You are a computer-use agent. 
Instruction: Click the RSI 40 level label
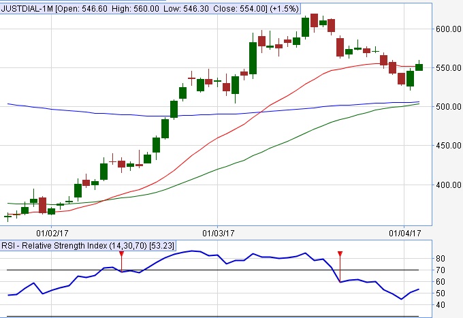coord(441,304)
